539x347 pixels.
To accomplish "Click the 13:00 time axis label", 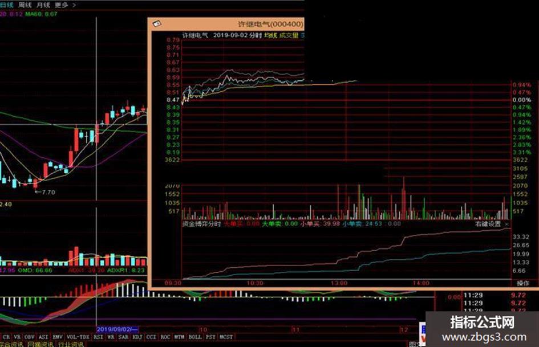I will click(339, 283).
